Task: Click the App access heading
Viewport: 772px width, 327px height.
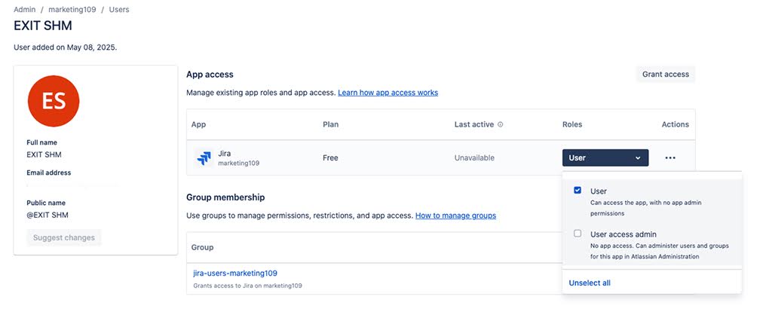Action: coord(210,75)
